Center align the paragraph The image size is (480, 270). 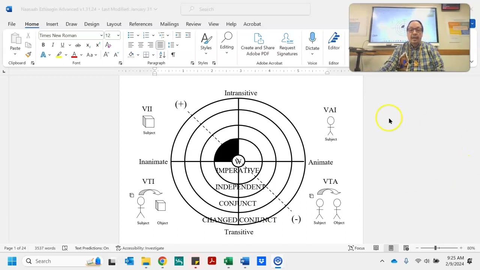141,45
